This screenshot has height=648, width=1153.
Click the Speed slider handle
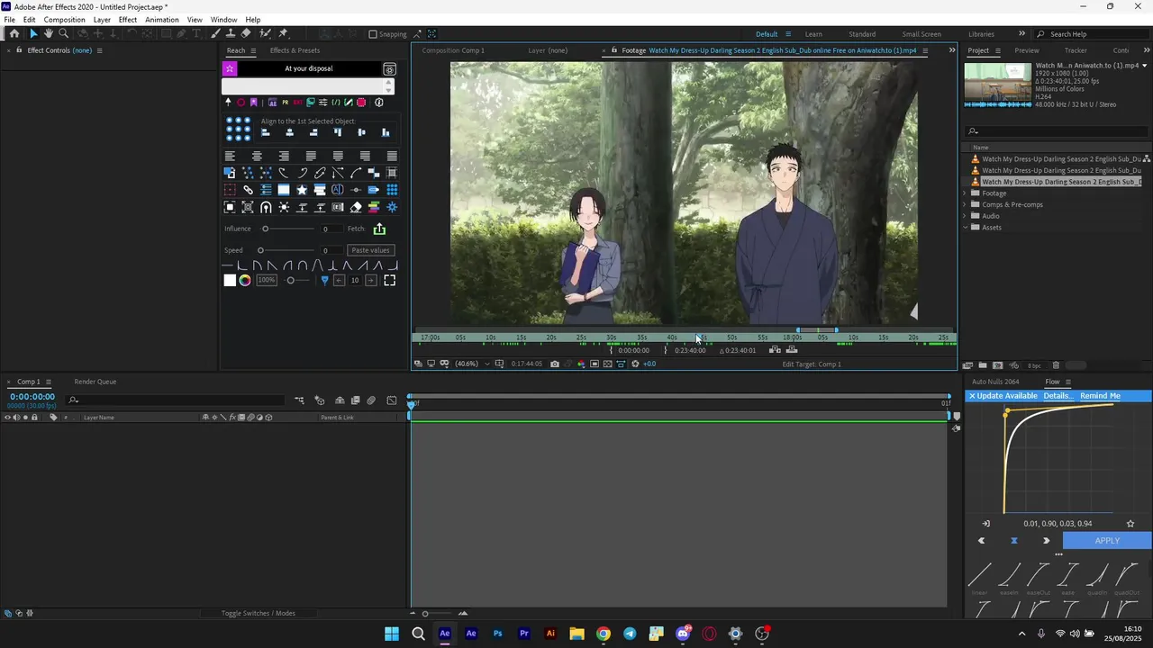(260, 250)
